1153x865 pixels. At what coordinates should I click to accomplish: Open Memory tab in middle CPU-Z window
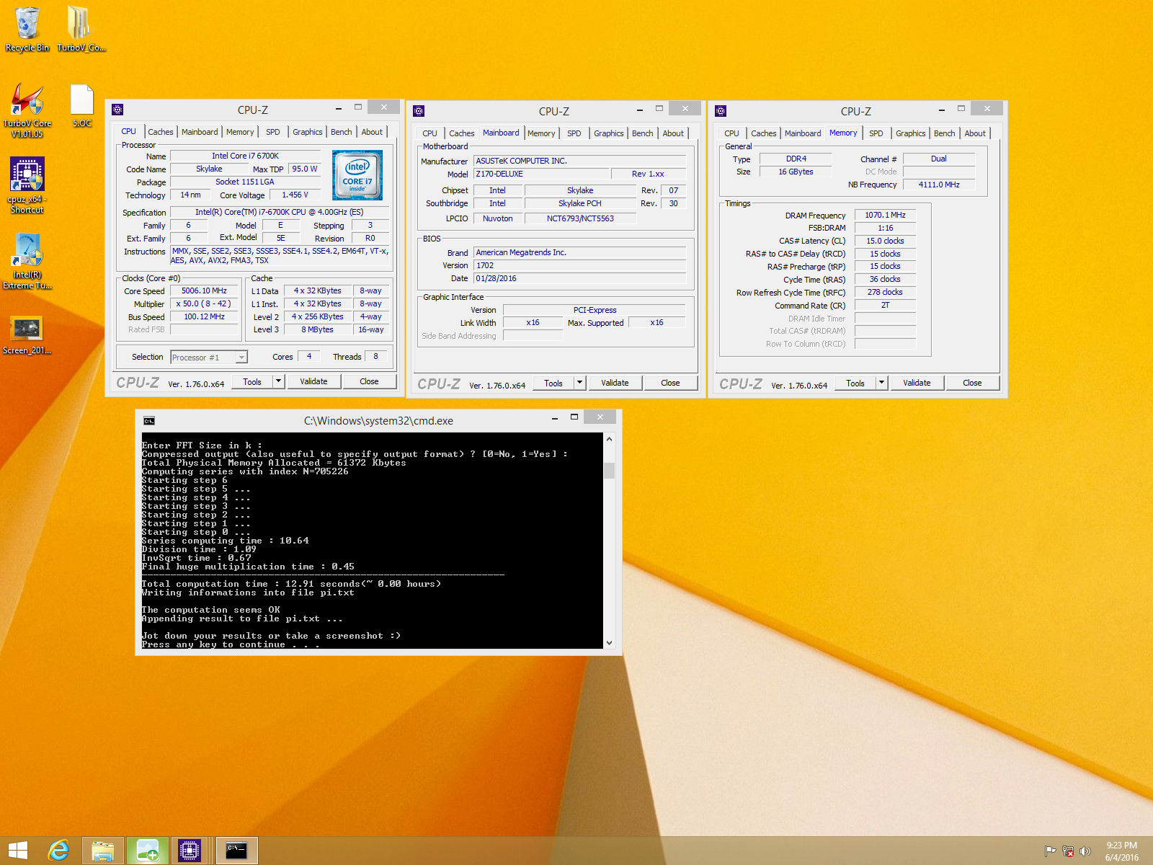click(x=541, y=133)
